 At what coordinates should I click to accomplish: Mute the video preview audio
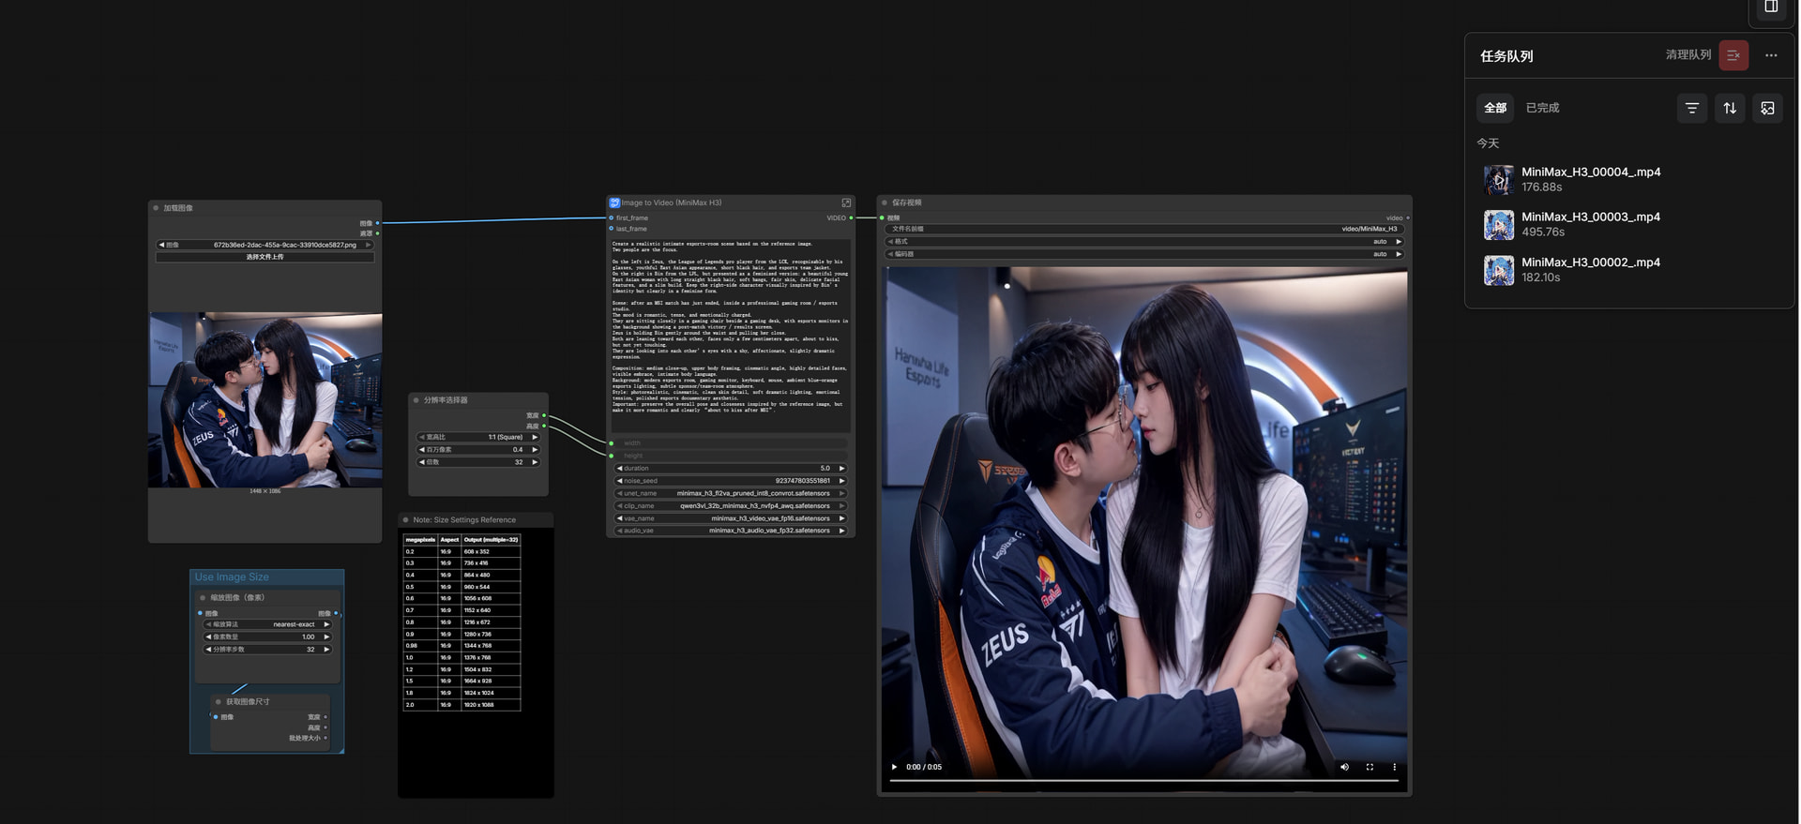pyautogui.click(x=1344, y=767)
